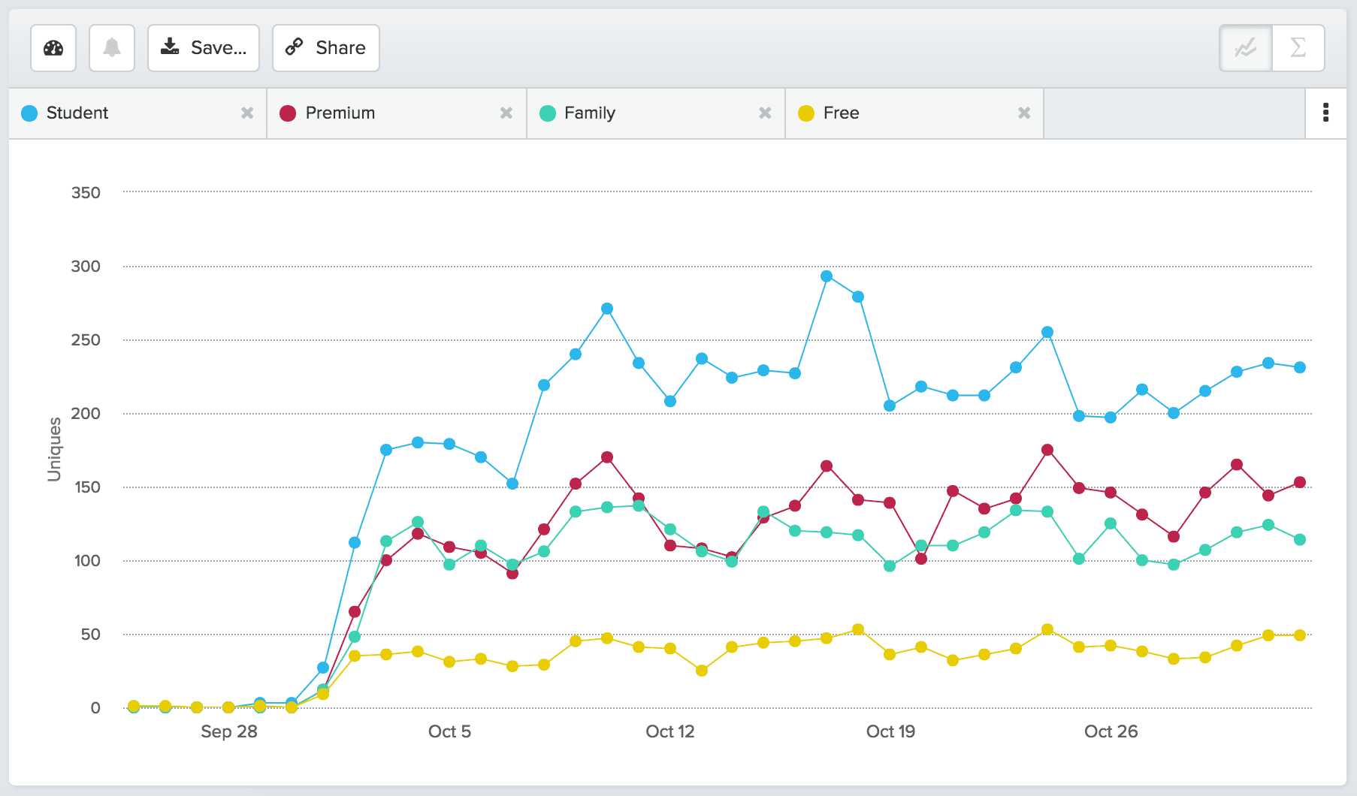Click the Student peak data point near Oct 19
Image resolution: width=1357 pixels, height=796 pixels.
pyautogui.click(x=825, y=276)
